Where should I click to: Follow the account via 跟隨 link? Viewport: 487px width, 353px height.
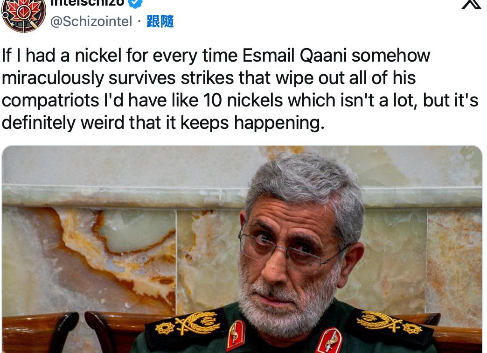pyautogui.click(x=160, y=21)
